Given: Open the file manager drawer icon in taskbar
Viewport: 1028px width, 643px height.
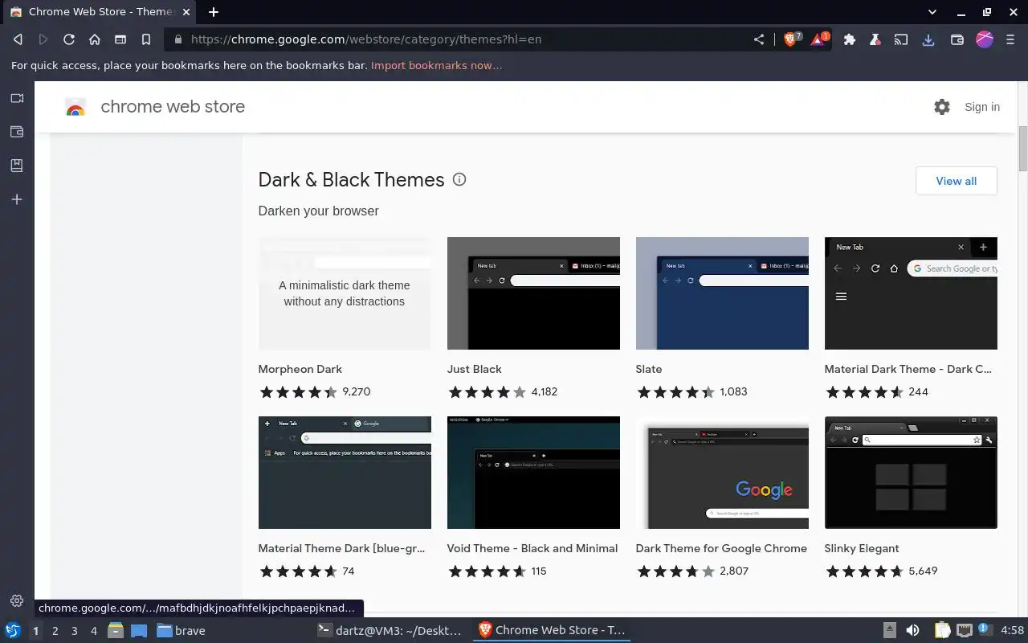Looking at the screenshot, I should click(116, 630).
